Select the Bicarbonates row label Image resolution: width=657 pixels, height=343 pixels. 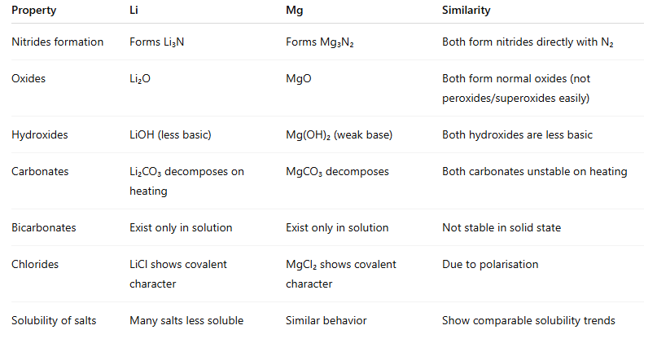click(x=43, y=227)
